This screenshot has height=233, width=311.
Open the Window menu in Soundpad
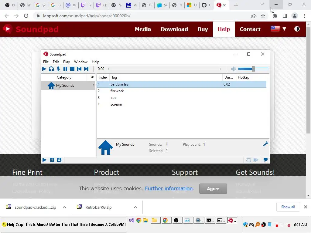point(81,62)
